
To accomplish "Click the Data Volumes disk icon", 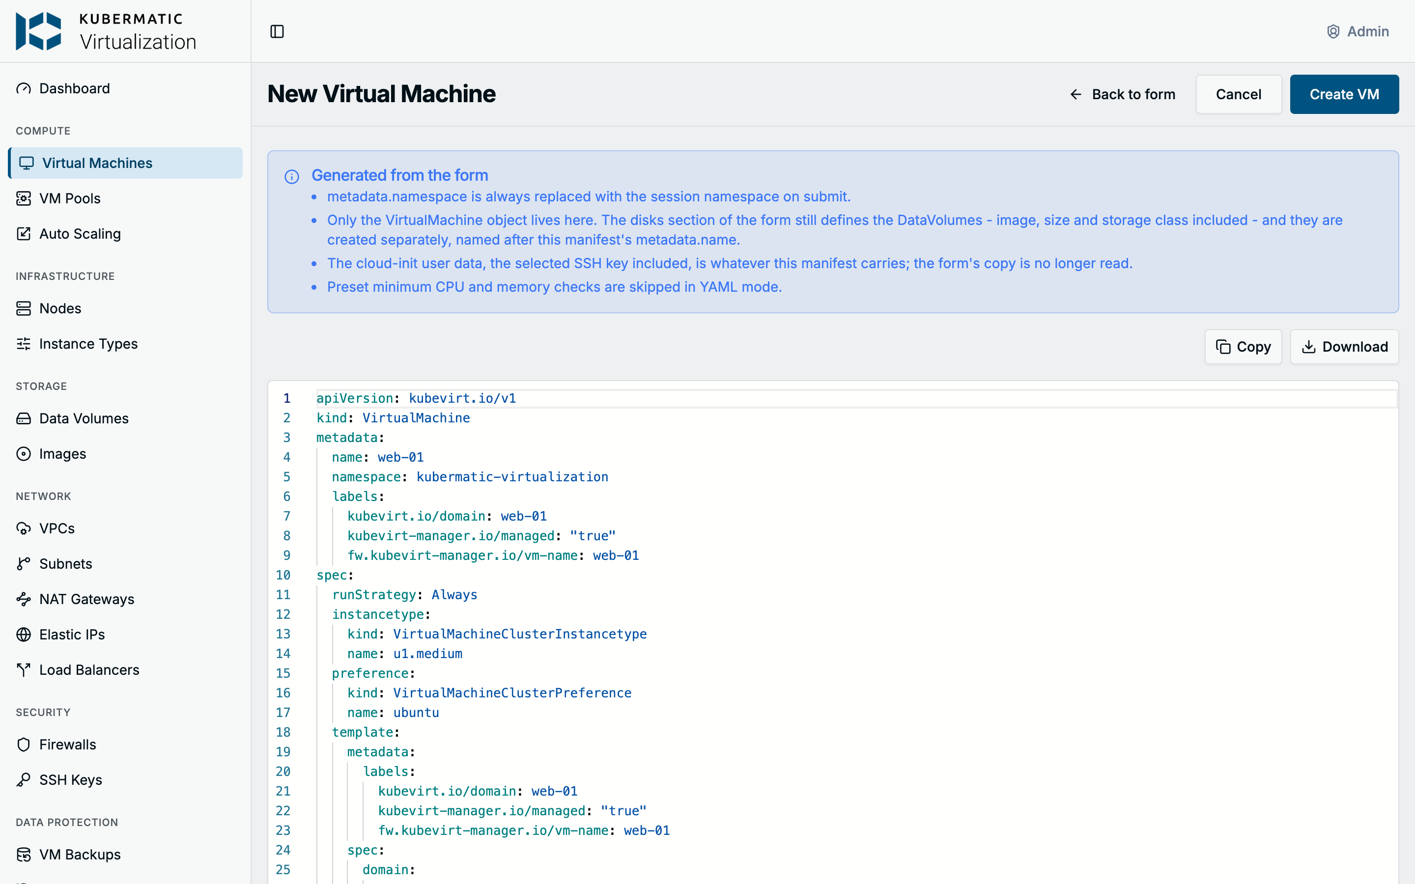I will point(24,418).
